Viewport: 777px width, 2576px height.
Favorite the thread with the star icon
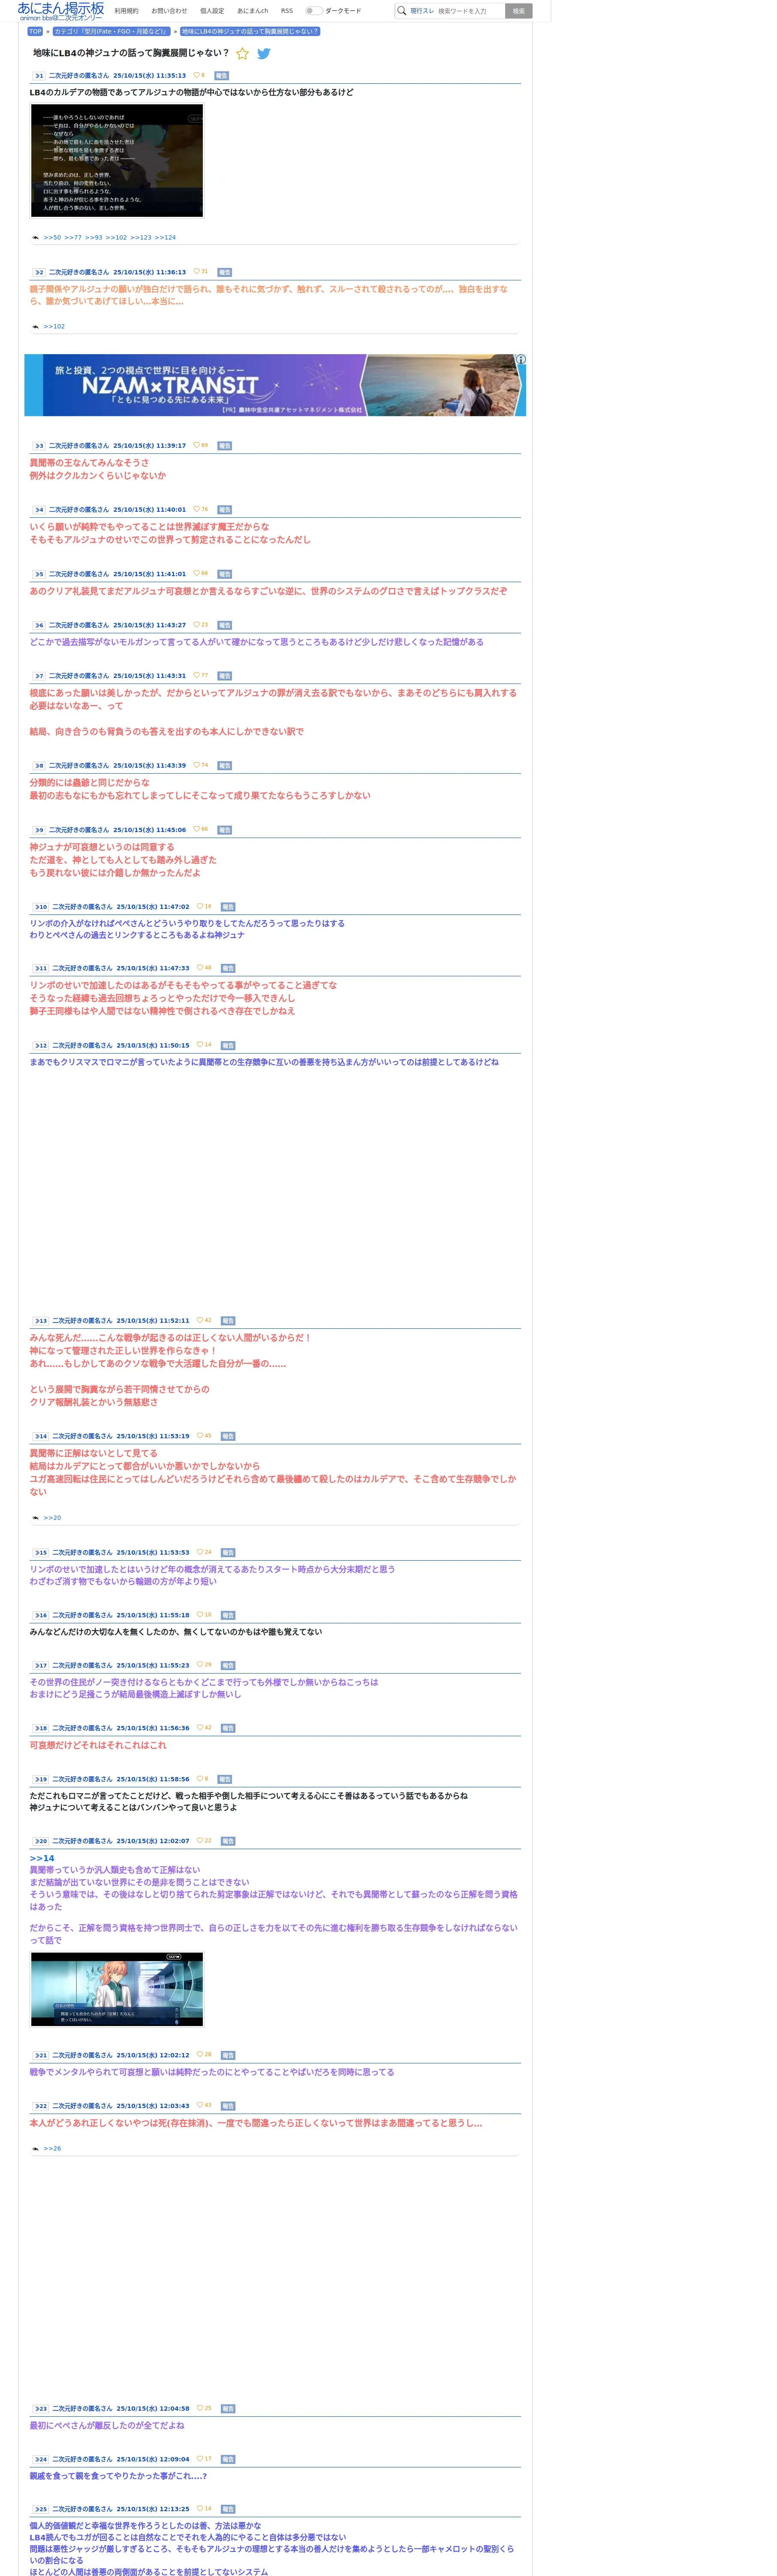[x=242, y=54]
